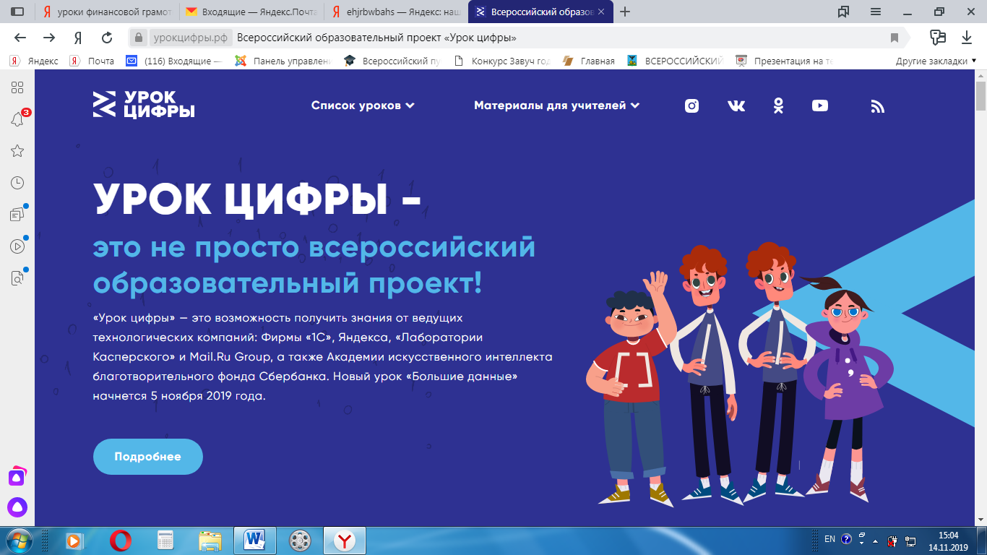Bookmark this page with bookmark icon
Viewport: 987px width, 555px height.
[x=895, y=38]
